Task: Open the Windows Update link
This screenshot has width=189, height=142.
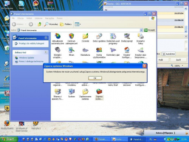Action: tap(26, 58)
